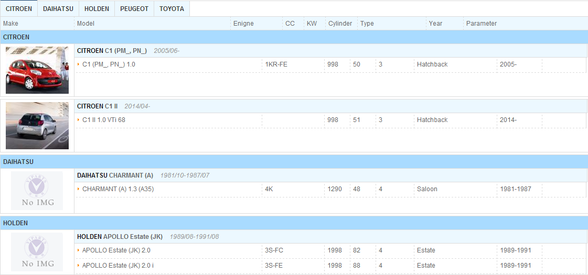
Task: Click the 2005/06- date beside CITROEN C1
Action: pos(166,51)
